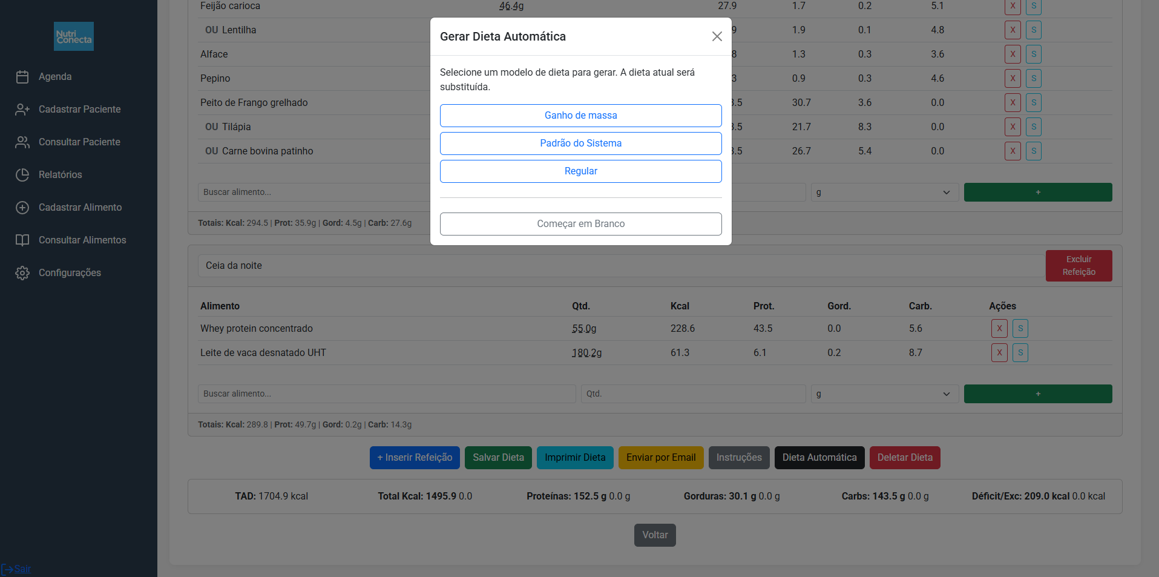Click the NutriConecta logo
Image resolution: width=1159 pixels, height=577 pixels.
74,36
